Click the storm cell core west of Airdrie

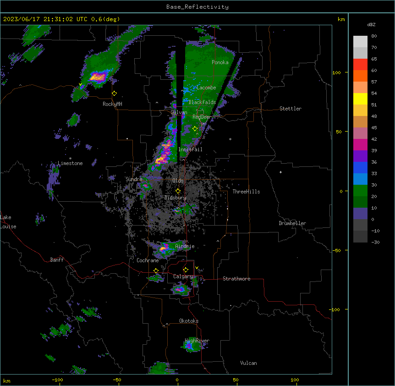[x=163, y=248]
